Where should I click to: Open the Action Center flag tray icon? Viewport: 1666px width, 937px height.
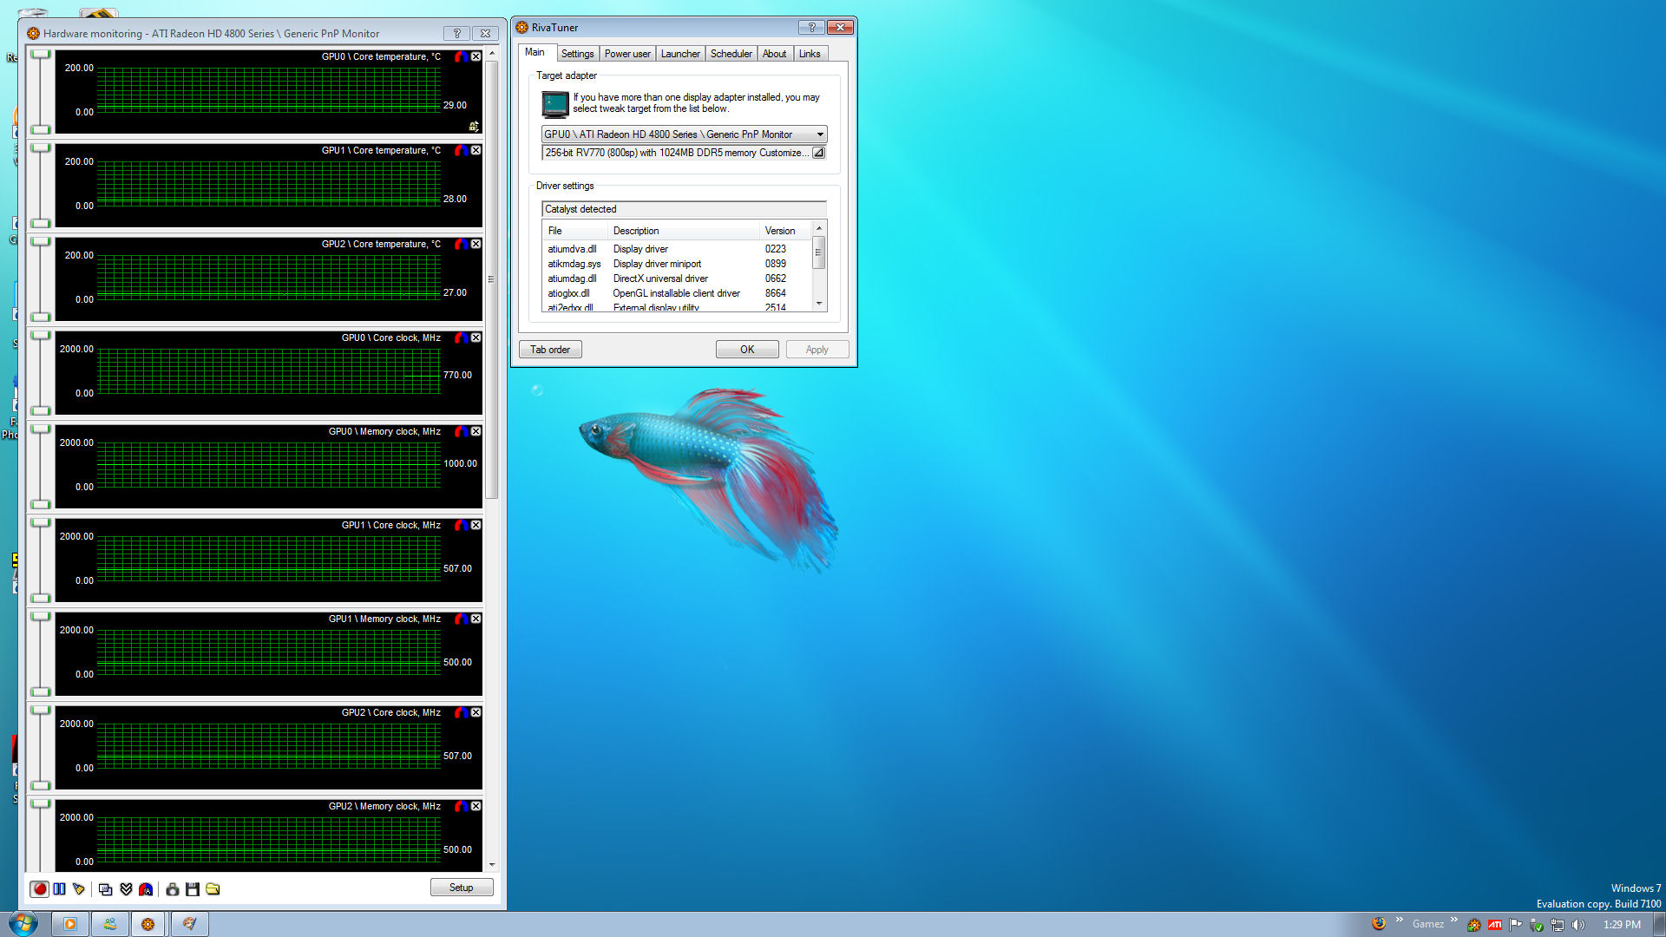pyautogui.click(x=1515, y=925)
